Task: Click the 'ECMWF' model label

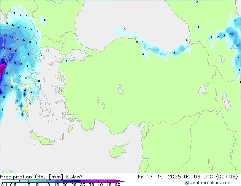Action: pos(75,177)
